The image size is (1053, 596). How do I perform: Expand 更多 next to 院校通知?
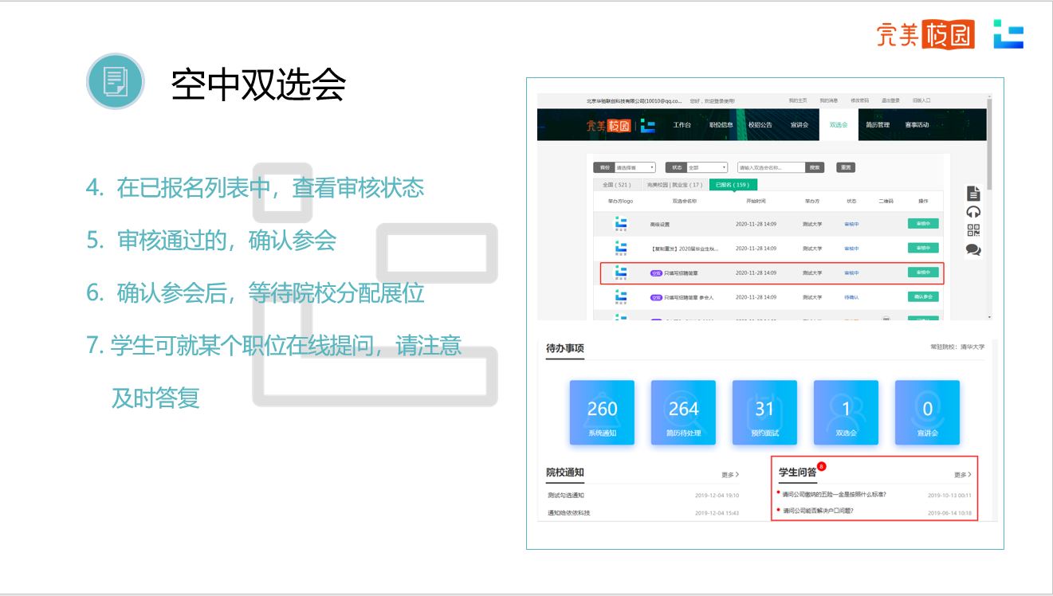pos(730,475)
